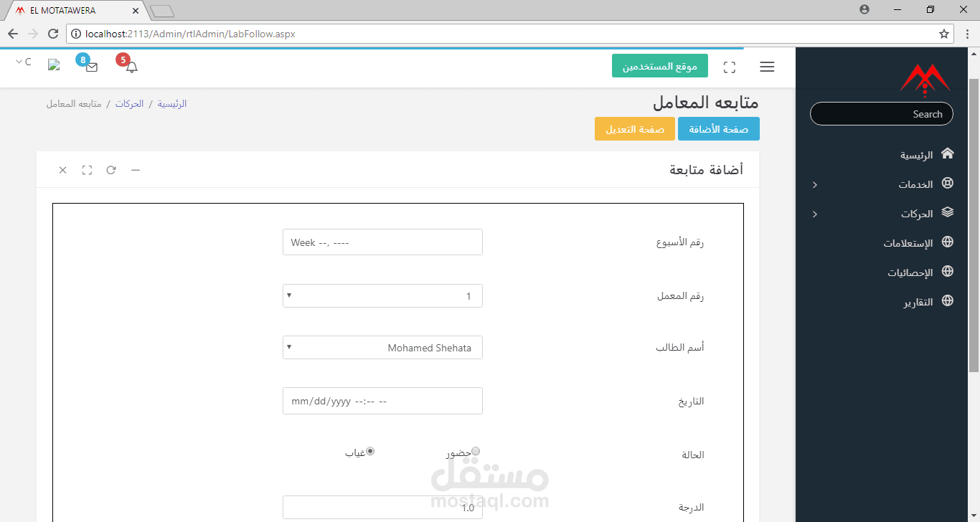This screenshot has width=980, height=522.
Task: Click the رقم الأسبوع week input
Action: pos(382,242)
